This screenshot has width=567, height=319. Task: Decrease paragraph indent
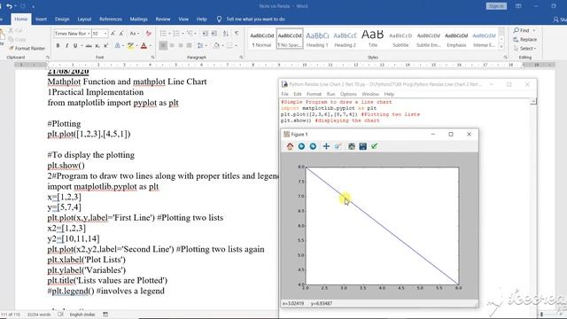click(x=205, y=34)
